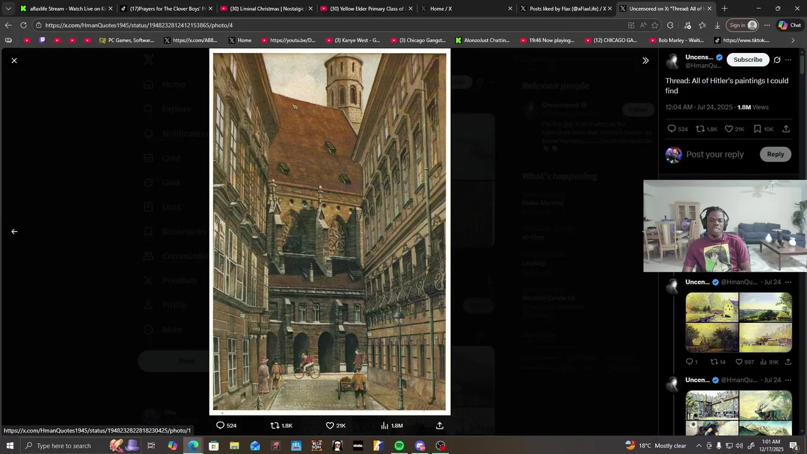Open Spotify from the taskbar

(399, 446)
